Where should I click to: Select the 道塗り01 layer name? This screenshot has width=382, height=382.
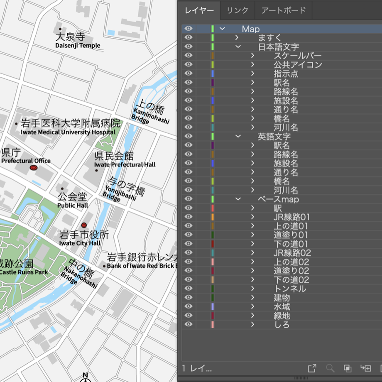click(291, 235)
